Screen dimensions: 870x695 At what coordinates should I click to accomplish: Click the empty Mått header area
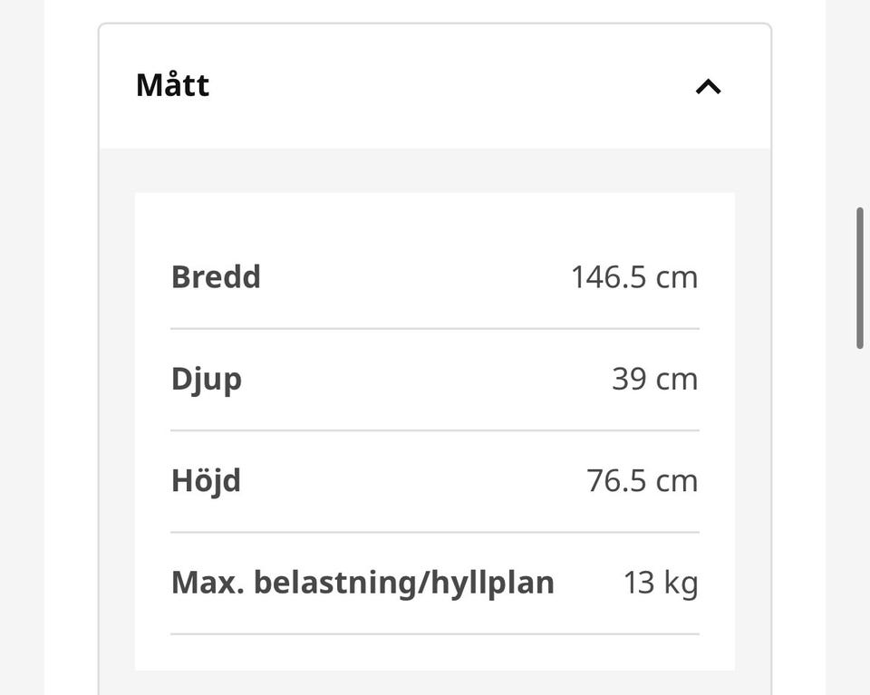coord(444,86)
